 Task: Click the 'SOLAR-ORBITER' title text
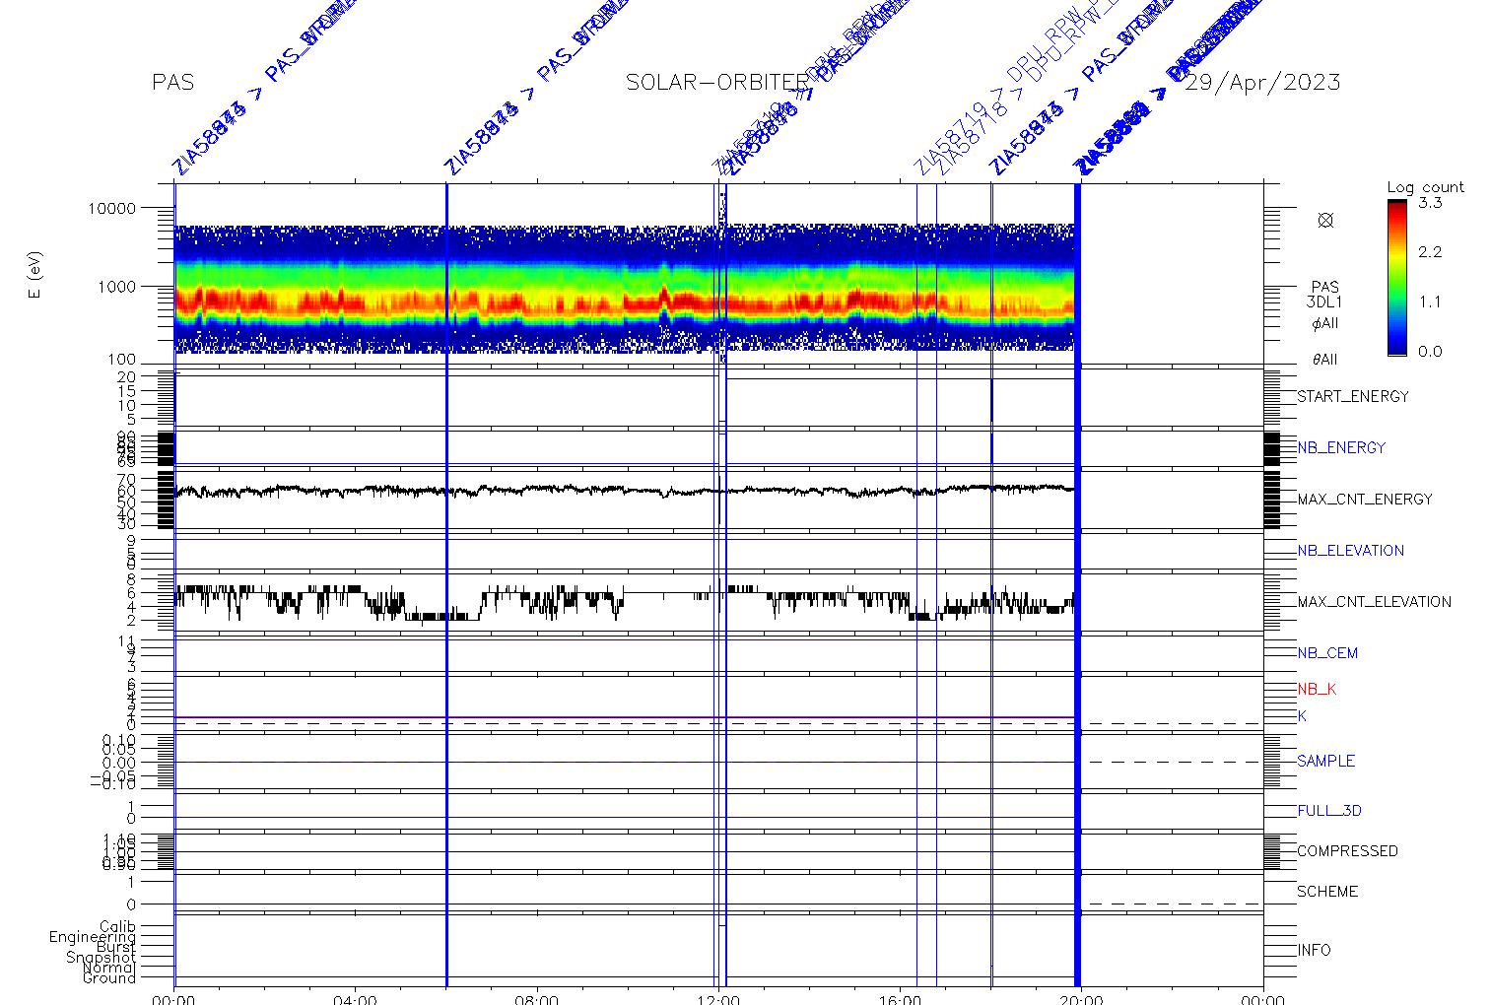click(x=717, y=83)
